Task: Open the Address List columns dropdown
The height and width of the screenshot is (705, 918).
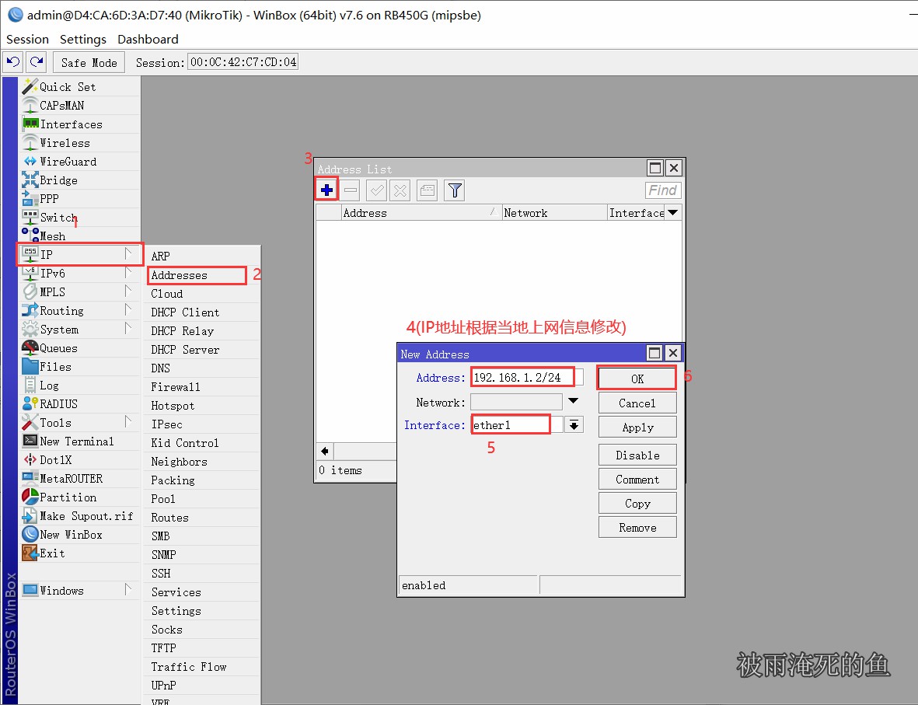Action: tap(673, 213)
